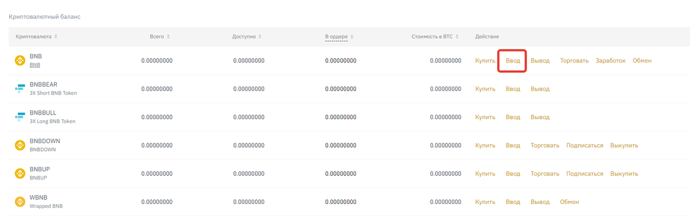This screenshot has height=220, width=690.
Task: Click Купить in the WBNB row
Action: coord(485,202)
